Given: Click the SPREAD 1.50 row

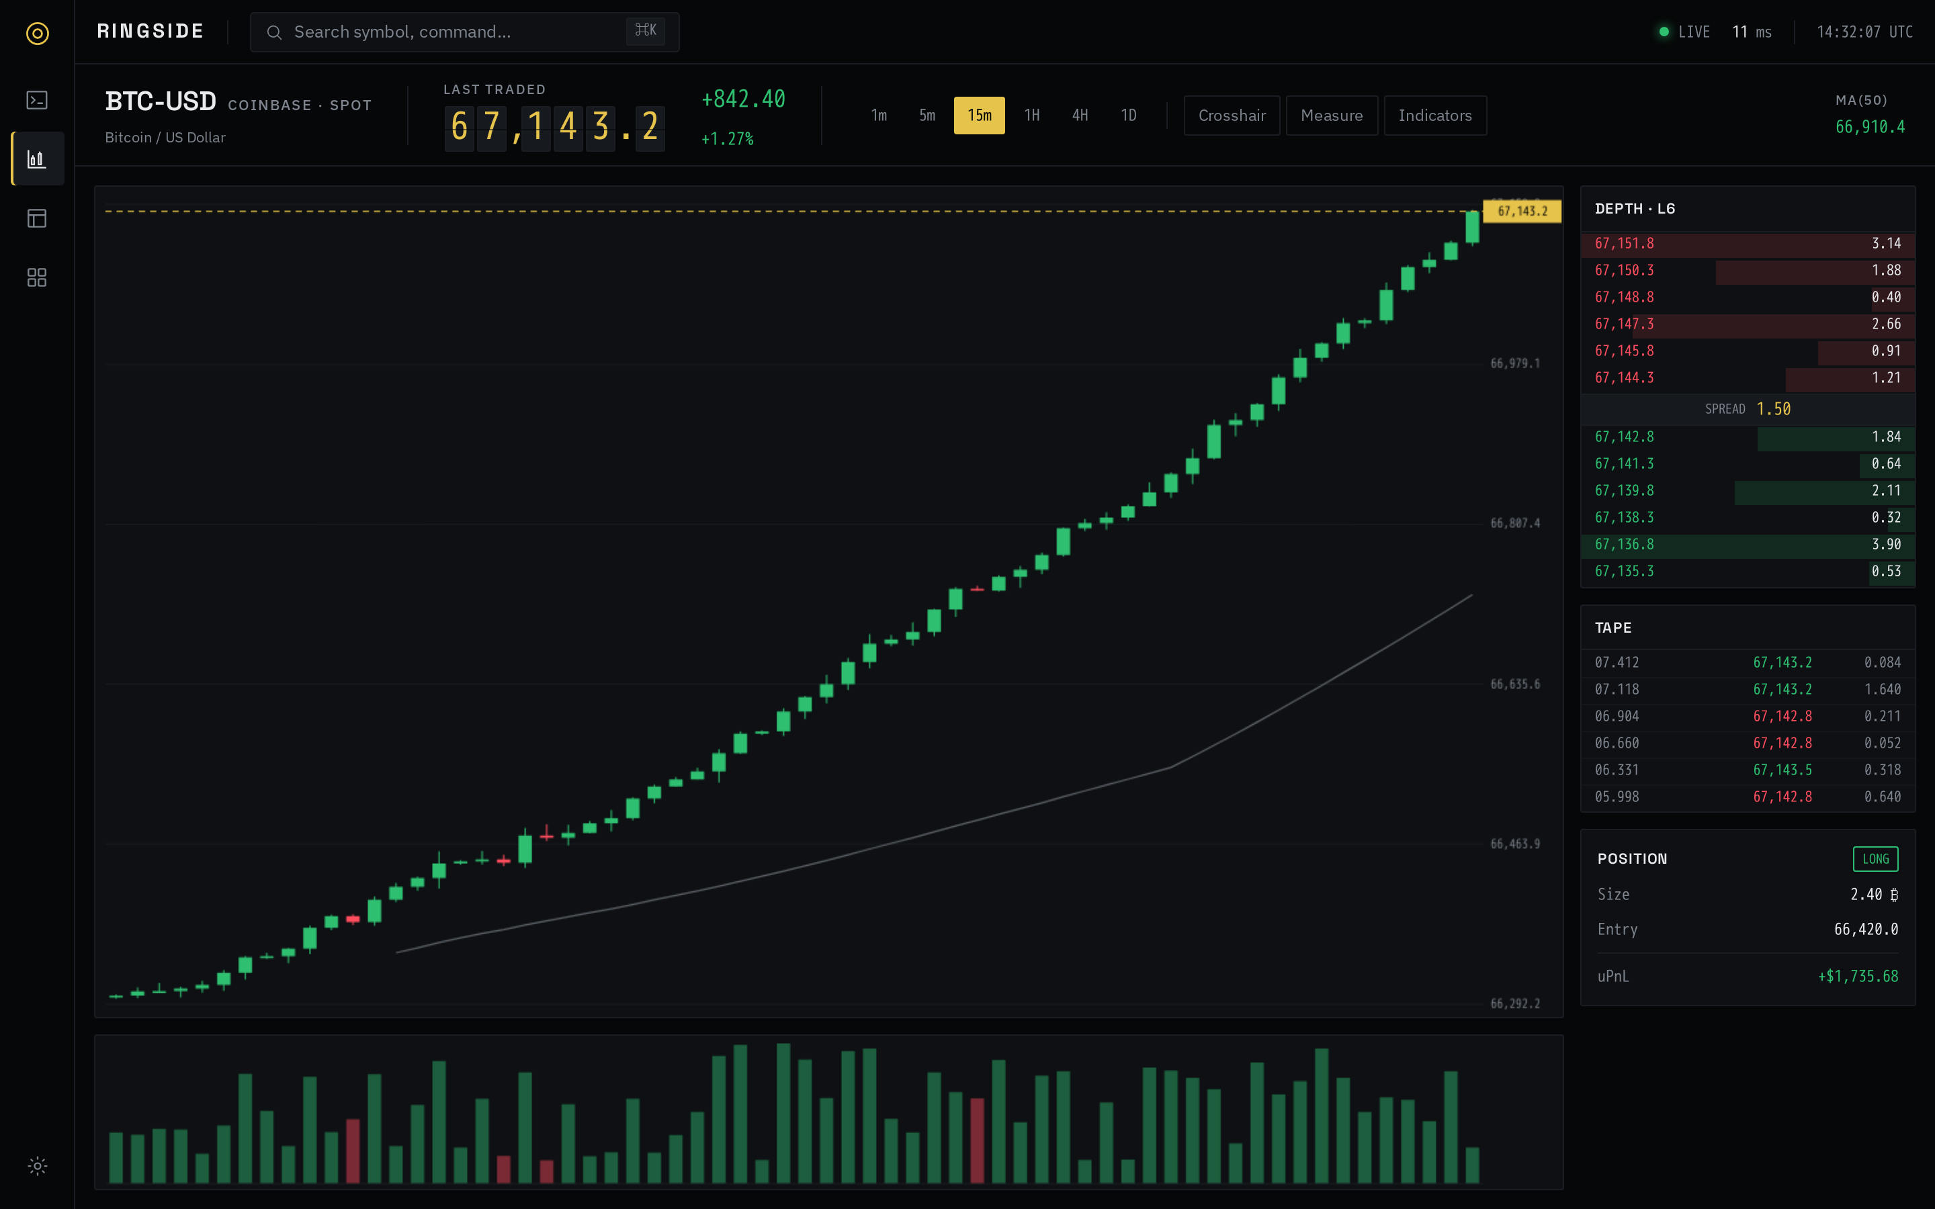Looking at the screenshot, I should 1748,408.
